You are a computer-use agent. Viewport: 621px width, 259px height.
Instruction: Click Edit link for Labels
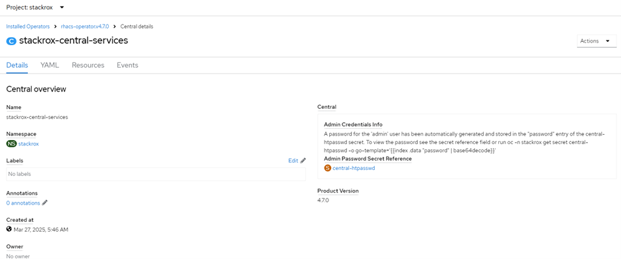[x=293, y=161]
